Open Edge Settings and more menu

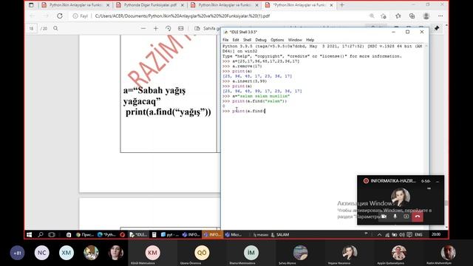pyautogui.click(x=440, y=16)
